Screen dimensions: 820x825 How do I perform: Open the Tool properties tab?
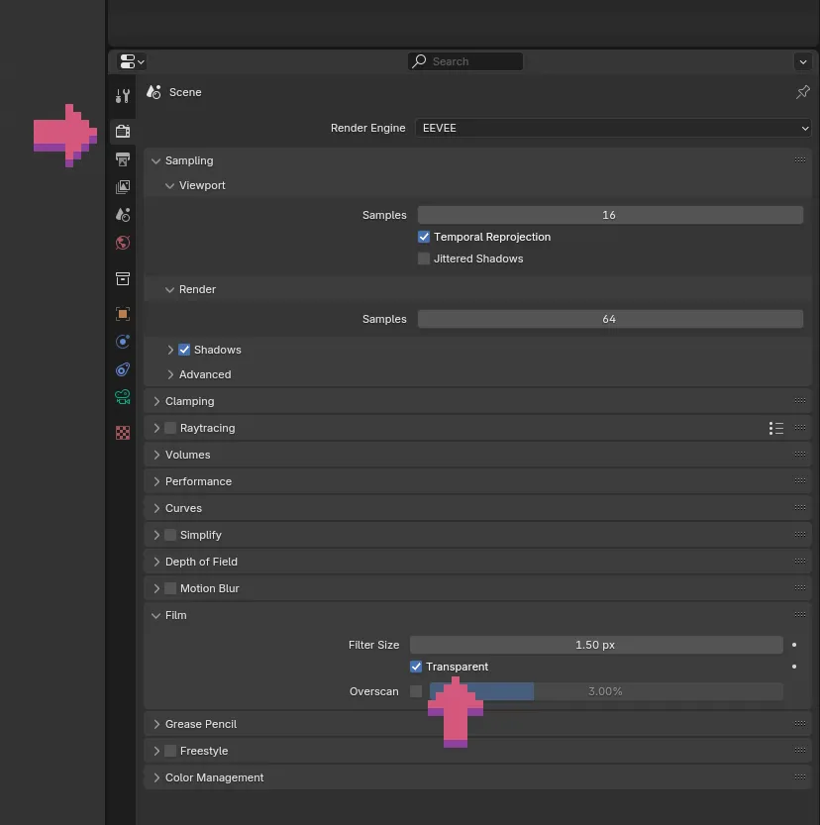[x=123, y=96]
